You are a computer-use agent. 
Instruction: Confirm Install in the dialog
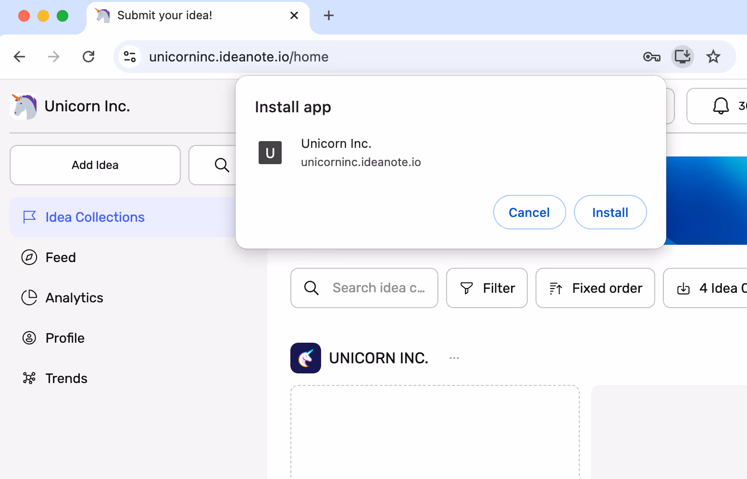[610, 212]
